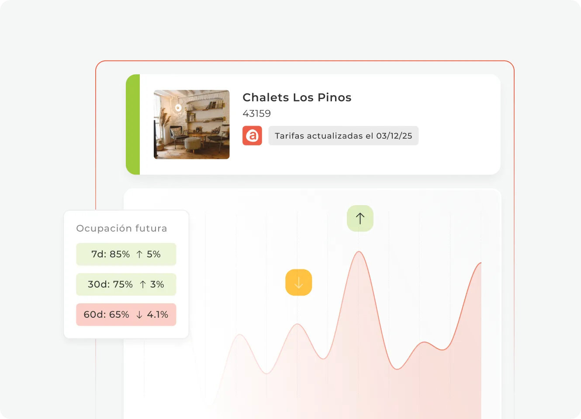This screenshot has width=581, height=419.
Task: Click the Ocupación futura heading
Action: click(121, 228)
